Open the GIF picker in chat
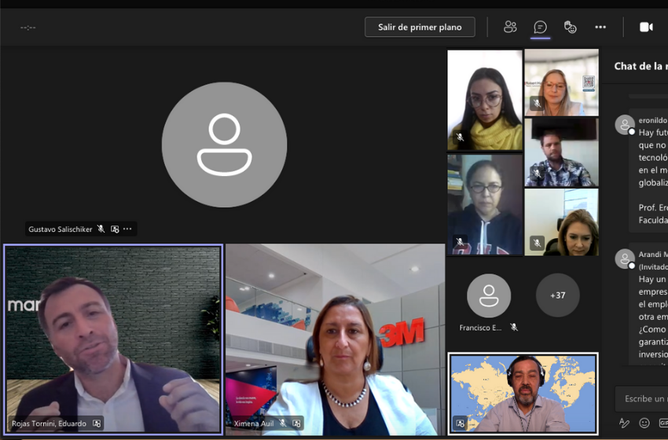This screenshot has width=668, height=440. point(663,423)
